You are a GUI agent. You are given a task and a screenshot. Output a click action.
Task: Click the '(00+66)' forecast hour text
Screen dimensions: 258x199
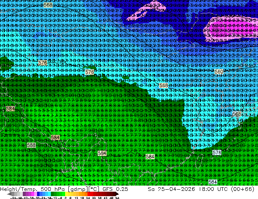tap(243, 189)
